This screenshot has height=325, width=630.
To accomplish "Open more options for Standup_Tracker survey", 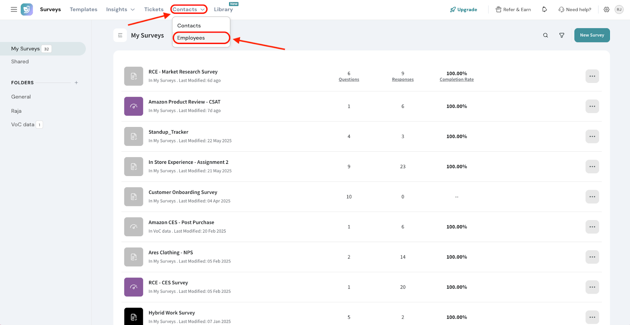I will (x=592, y=136).
